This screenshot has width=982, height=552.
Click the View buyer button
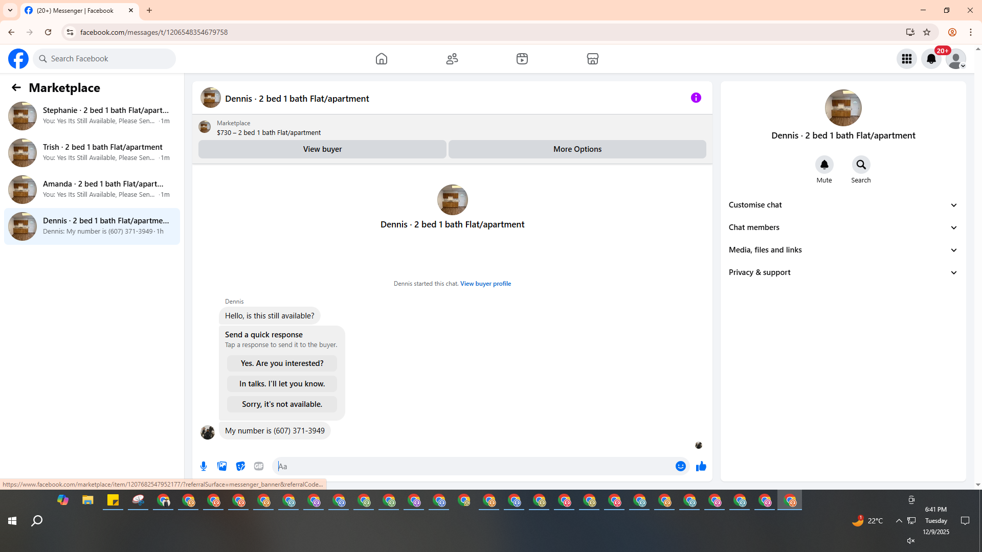point(322,149)
